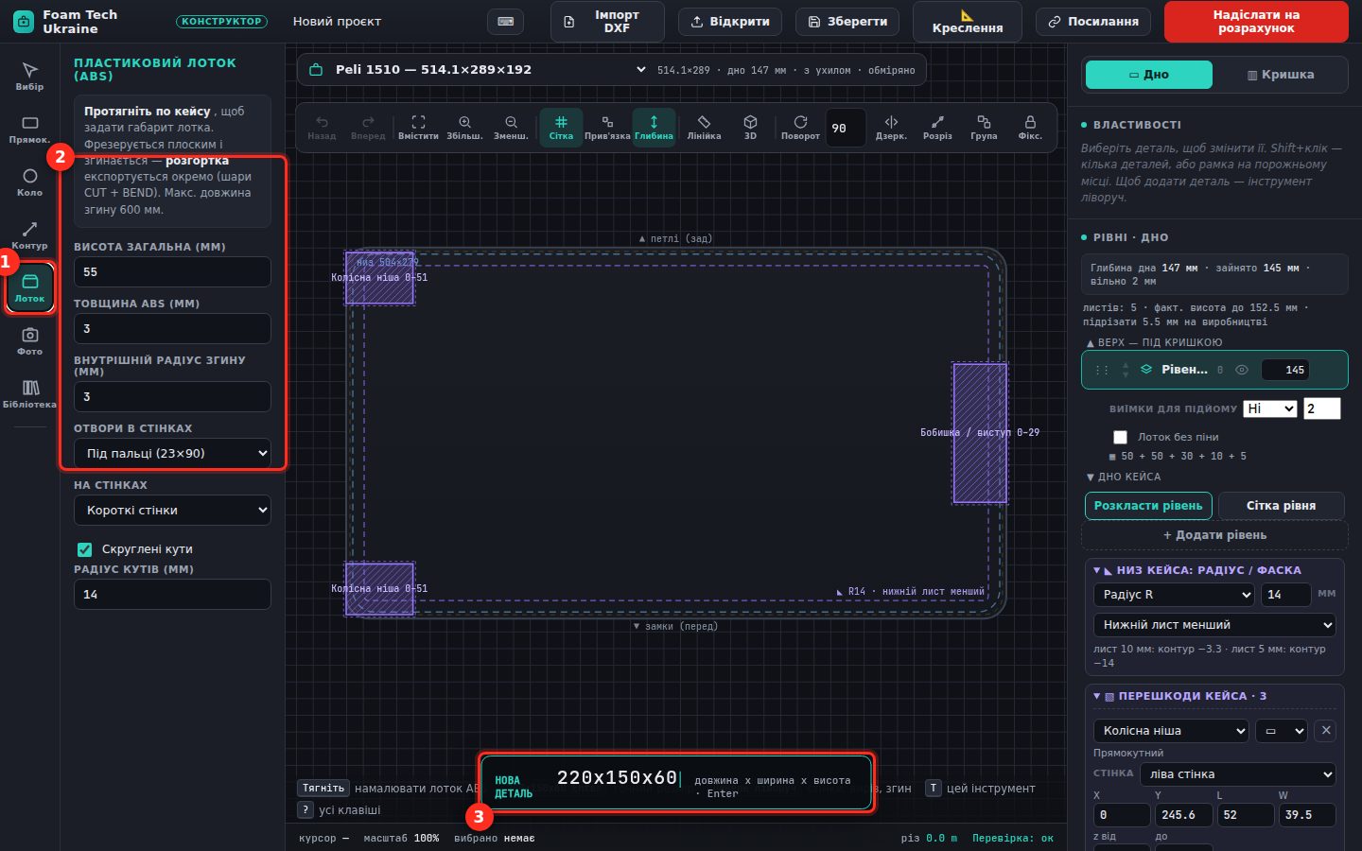The height and width of the screenshot is (851, 1362).
Task: Toggle Прив'язка snapping
Action: [x=607, y=128]
